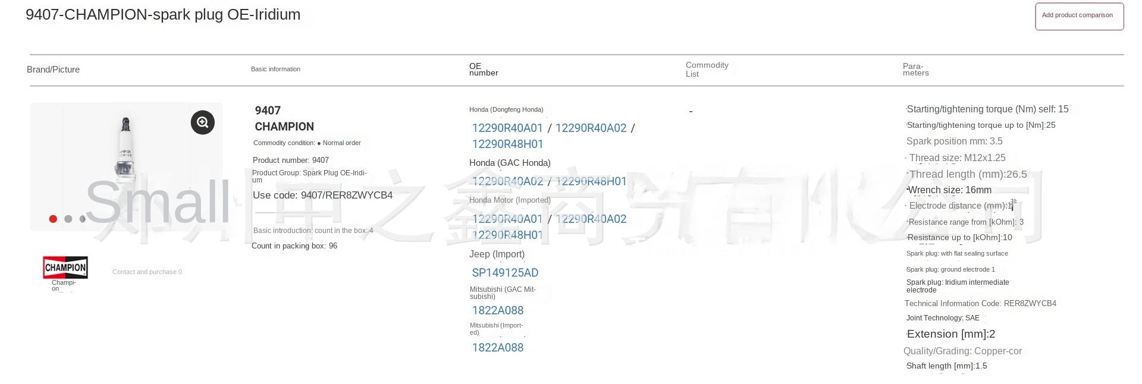This screenshot has height=384, width=1142.
Task: Select the Commodity List column header
Action: coord(707,70)
